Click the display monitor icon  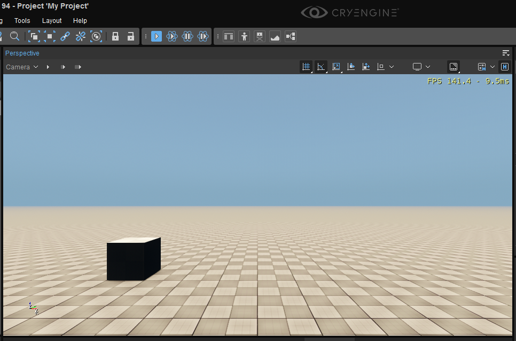click(x=417, y=67)
